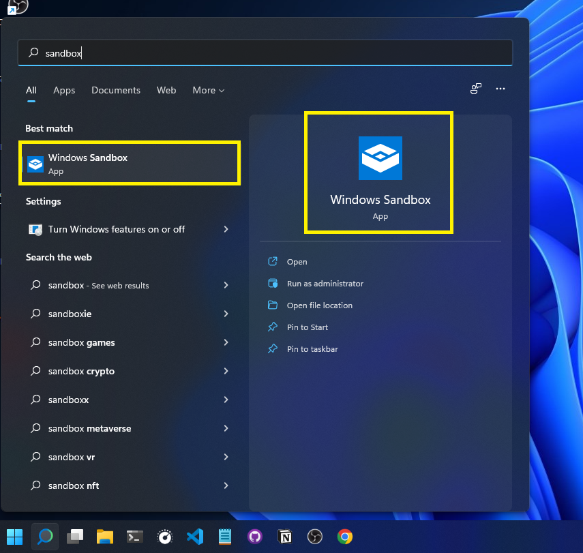Screen dimensions: 583x553
Task: Open Visual Studio Code from taskbar
Action: click(x=195, y=537)
